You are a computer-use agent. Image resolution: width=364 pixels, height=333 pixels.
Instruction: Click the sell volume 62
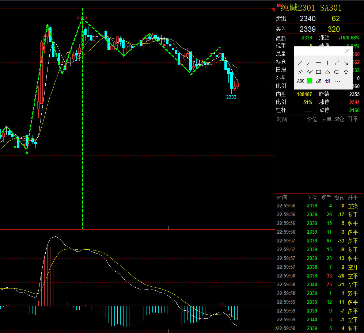[x=336, y=19]
